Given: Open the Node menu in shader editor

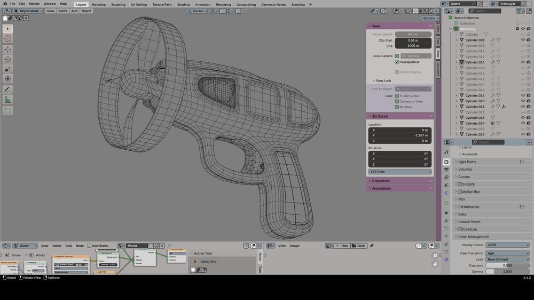Looking at the screenshot, I should pyautogui.click(x=80, y=246).
